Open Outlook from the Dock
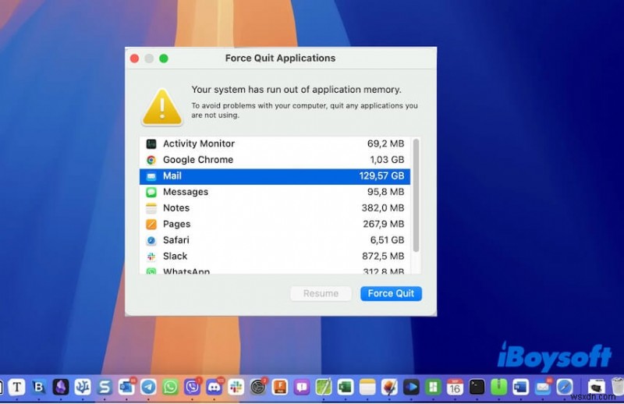Screen dimensions: 624x404 pos(126,387)
